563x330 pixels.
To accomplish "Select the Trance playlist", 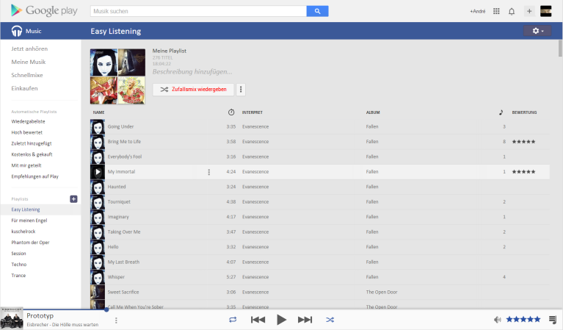I will (18, 276).
